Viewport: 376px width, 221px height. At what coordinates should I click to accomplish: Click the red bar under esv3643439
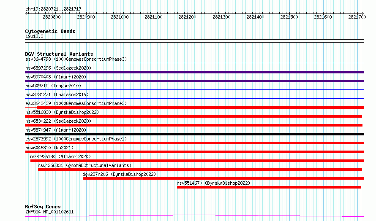200,108
